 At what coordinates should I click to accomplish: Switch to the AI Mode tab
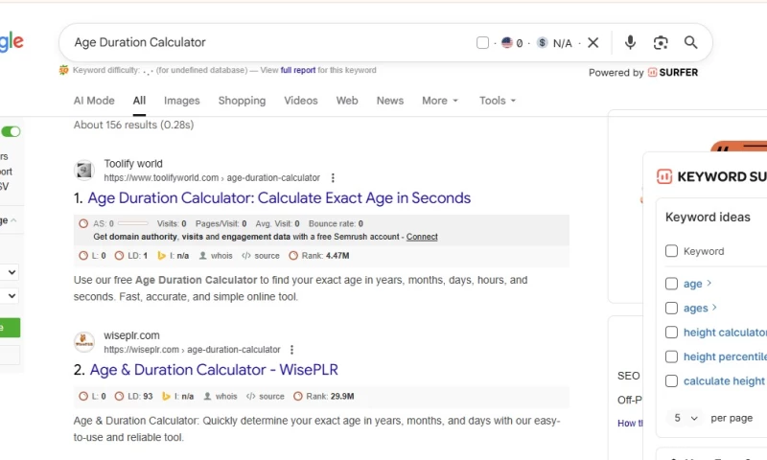tap(94, 101)
